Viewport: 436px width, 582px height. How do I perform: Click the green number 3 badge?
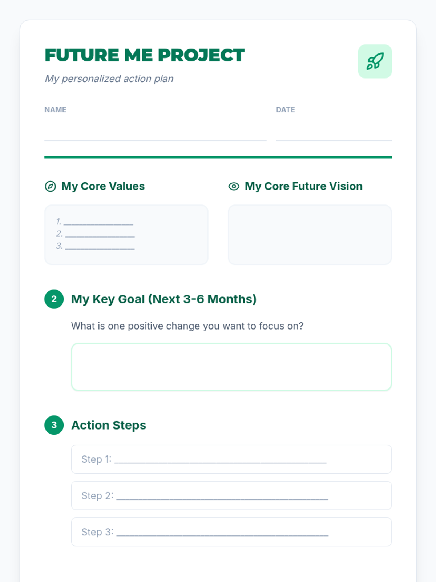[54, 425]
